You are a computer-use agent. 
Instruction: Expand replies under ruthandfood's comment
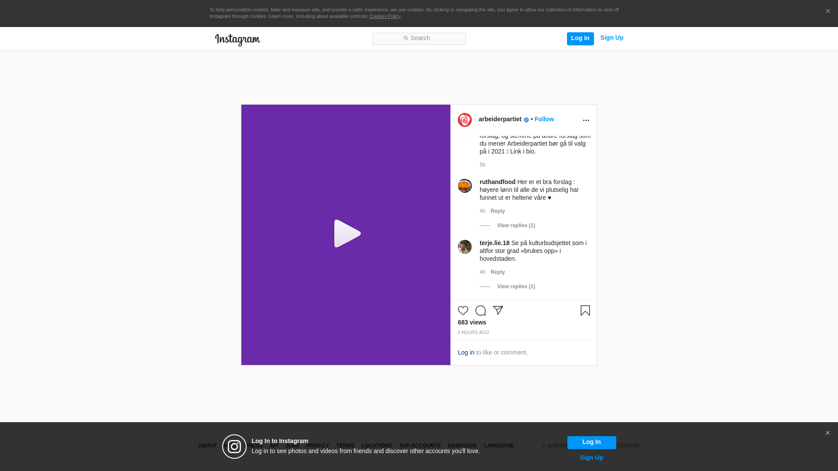[515, 225]
